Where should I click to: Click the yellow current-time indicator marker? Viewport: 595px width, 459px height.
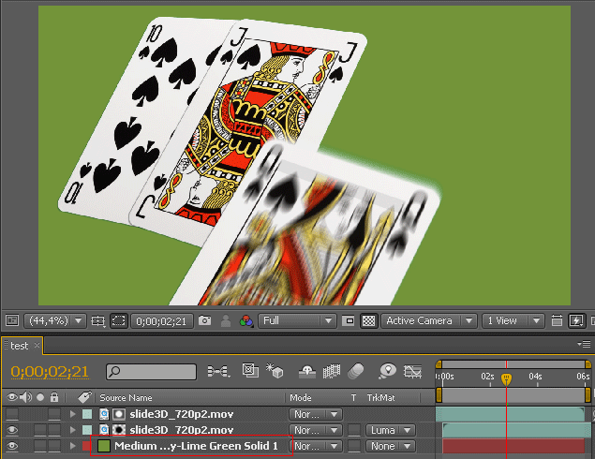[x=506, y=378]
